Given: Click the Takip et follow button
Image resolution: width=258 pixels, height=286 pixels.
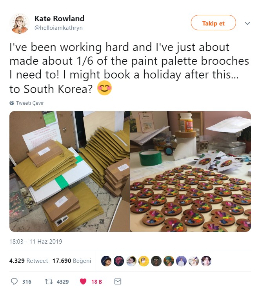Looking at the screenshot, I should click(x=213, y=23).
